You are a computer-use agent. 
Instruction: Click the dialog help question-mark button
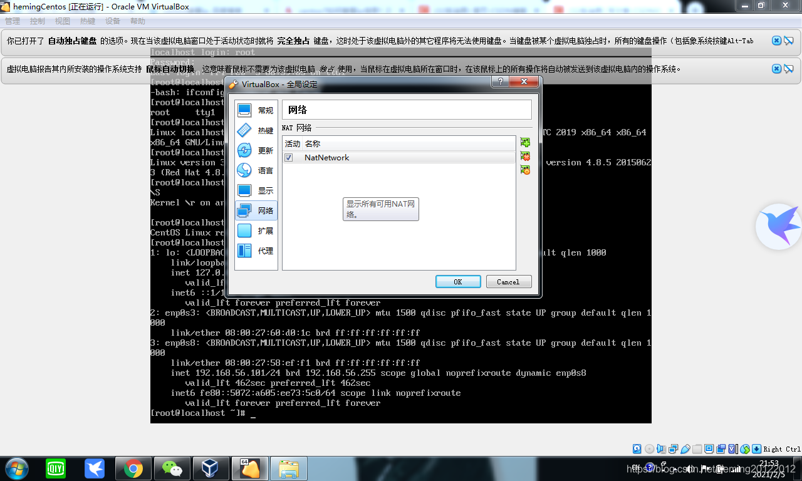[499, 82]
